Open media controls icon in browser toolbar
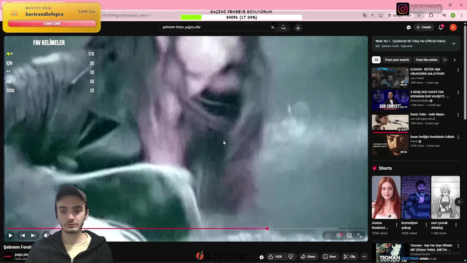 coord(444,15)
